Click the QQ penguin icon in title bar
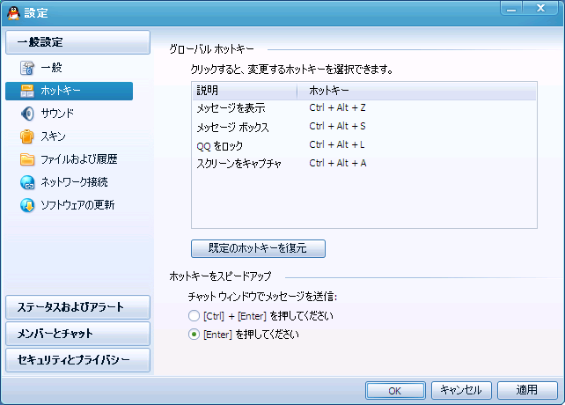Viewport: 565px width, 405px height. (x=13, y=13)
